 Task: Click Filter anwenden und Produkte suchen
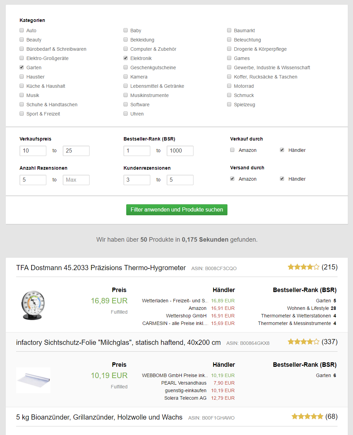click(x=177, y=210)
